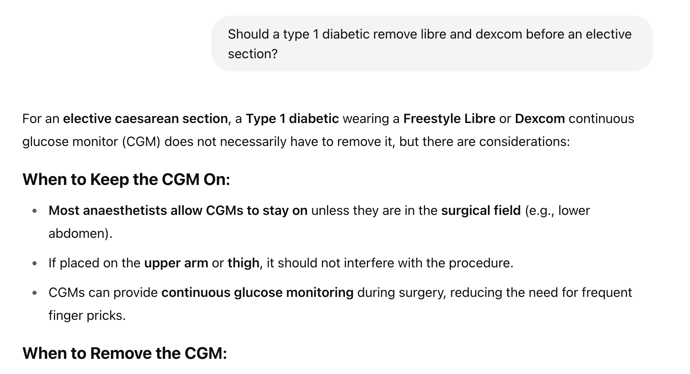690x374 pixels.
Task: Click the word 'section?' in the user message
Action: pyautogui.click(x=253, y=54)
